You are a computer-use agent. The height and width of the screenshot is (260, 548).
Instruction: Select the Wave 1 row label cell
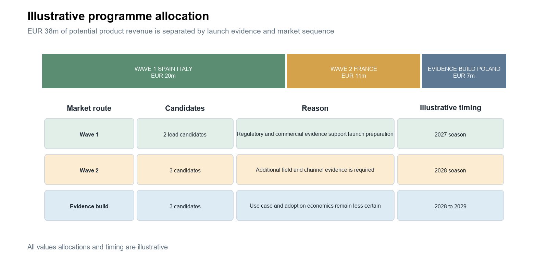[x=89, y=134]
